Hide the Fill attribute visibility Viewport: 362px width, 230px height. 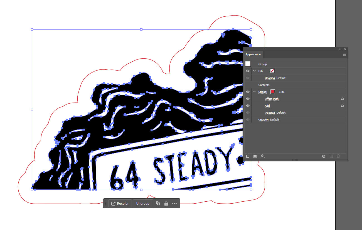point(247,71)
